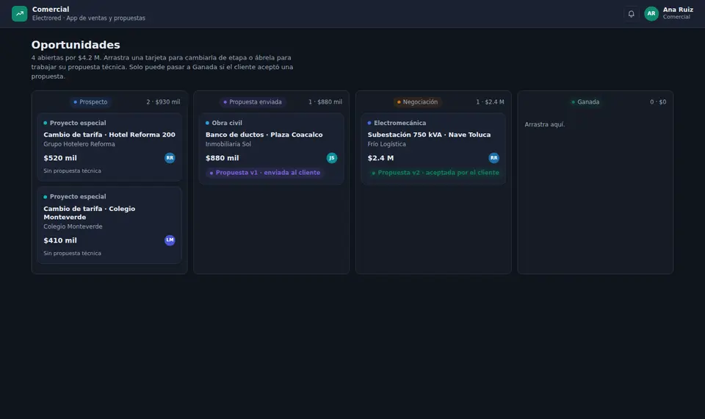Click the $410 mil amount
Image resolution: width=705 pixels, height=419 pixels.
tap(60, 240)
